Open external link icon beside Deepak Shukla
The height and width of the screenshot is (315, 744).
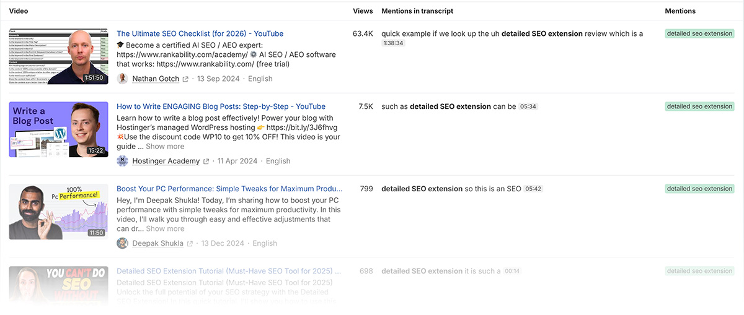[x=190, y=244]
